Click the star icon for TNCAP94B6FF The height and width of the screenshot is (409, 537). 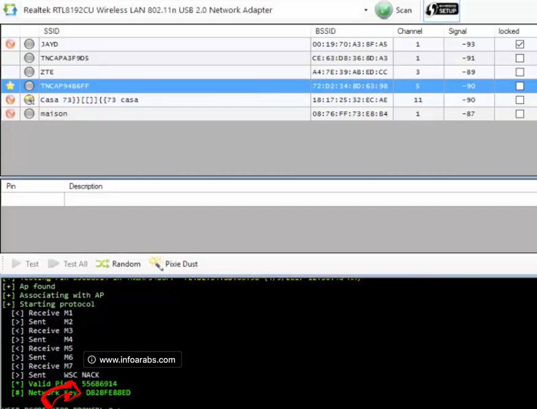click(x=10, y=86)
